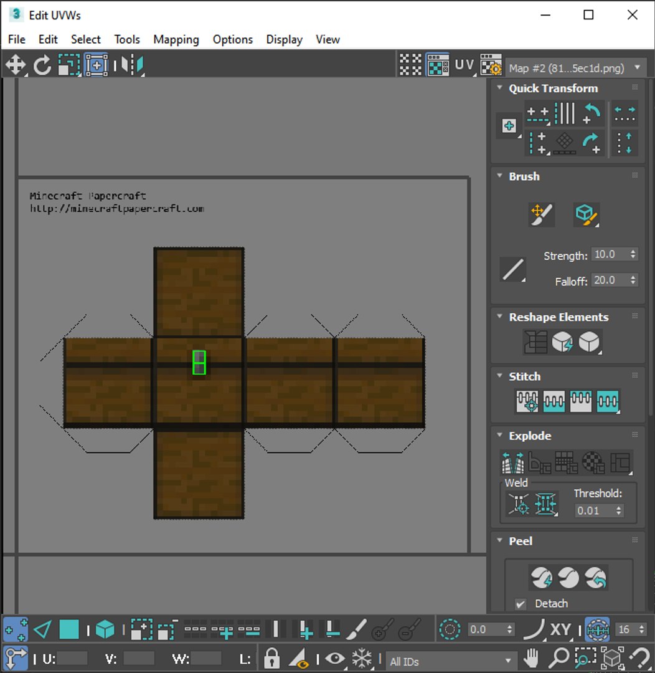
Task: Collapse the Explode rollout
Action: pos(499,435)
